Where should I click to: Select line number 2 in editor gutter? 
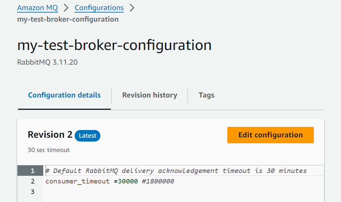point(33,181)
